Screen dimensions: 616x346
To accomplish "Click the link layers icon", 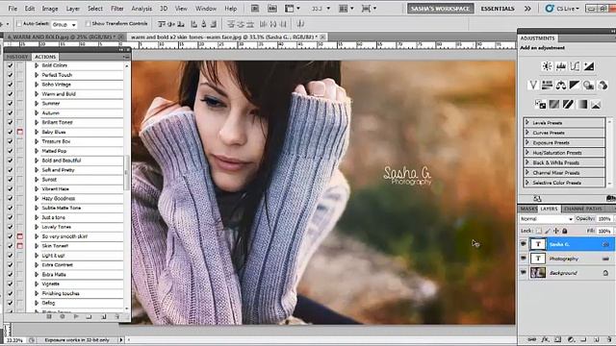I will [x=532, y=339].
